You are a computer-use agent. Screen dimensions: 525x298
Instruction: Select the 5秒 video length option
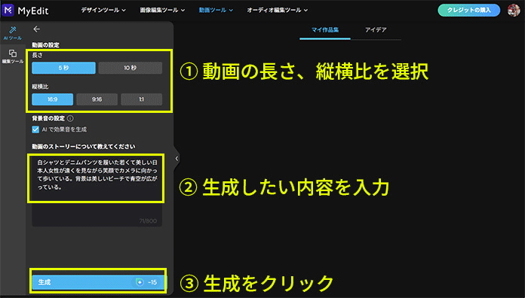click(63, 68)
